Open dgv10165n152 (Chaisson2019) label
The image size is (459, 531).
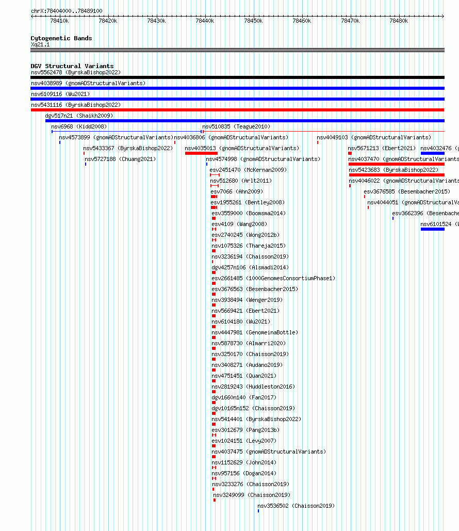[x=254, y=408]
